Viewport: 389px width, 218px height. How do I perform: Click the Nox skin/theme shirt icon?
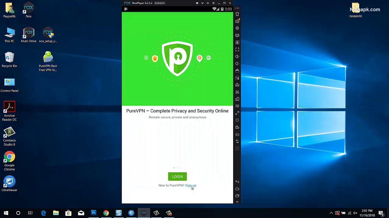(x=197, y=3)
